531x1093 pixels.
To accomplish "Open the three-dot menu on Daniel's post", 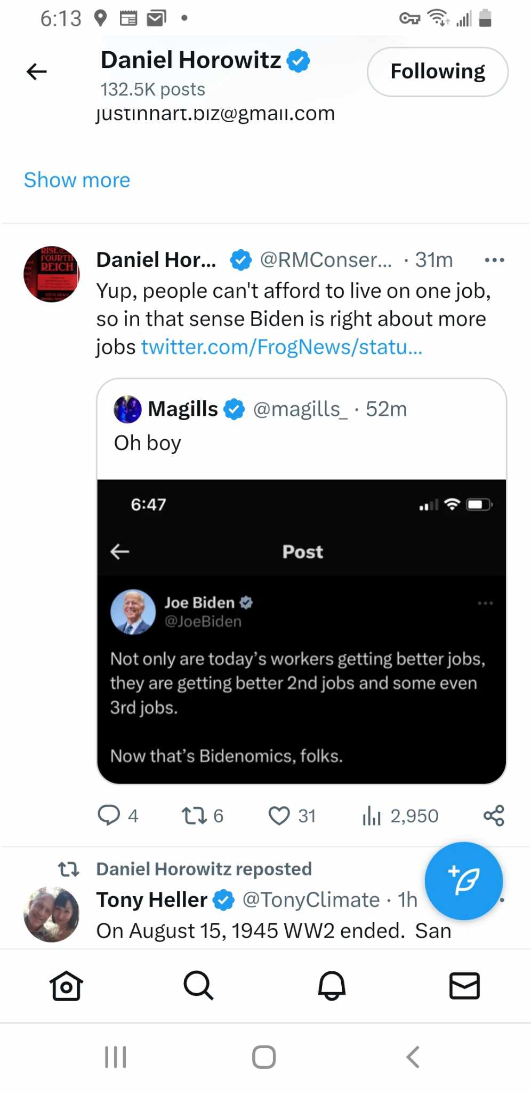I will [494, 260].
